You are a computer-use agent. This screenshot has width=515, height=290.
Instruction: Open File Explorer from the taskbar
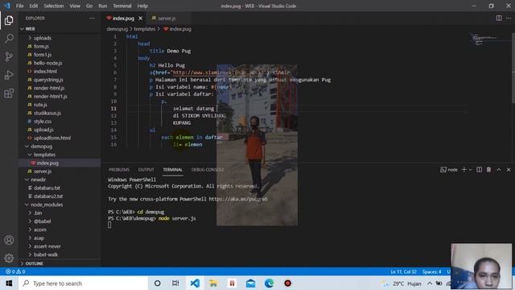[x=213, y=283]
